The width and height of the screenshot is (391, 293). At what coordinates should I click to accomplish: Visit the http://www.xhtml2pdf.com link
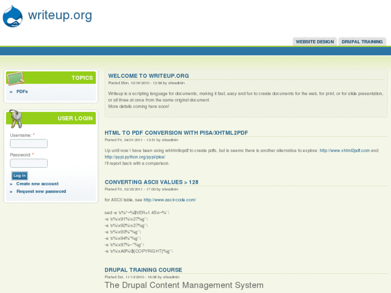coord(345,151)
